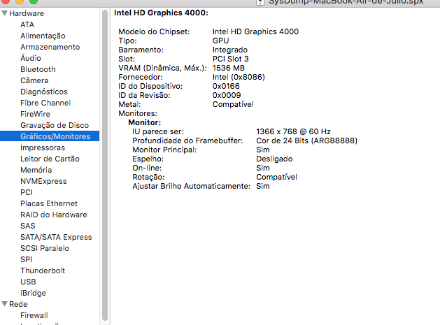Select Bluetooth in the hardware list

(x=38, y=69)
